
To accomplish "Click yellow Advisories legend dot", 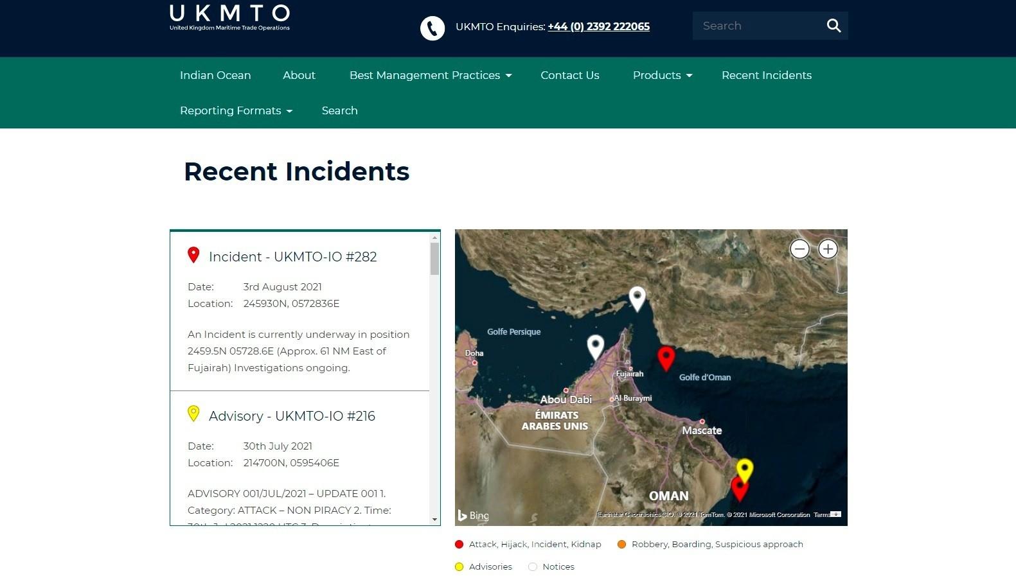I will tap(459, 567).
